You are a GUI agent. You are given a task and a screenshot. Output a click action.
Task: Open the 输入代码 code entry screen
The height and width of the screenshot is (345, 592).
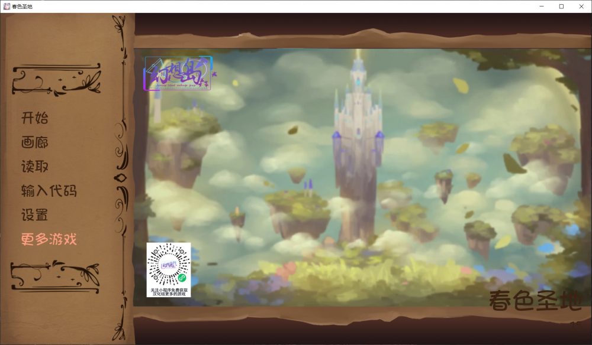click(x=49, y=190)
